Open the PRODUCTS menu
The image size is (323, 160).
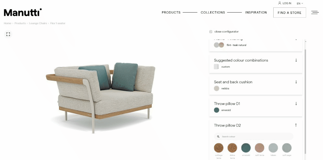click(x=171, y=13)
